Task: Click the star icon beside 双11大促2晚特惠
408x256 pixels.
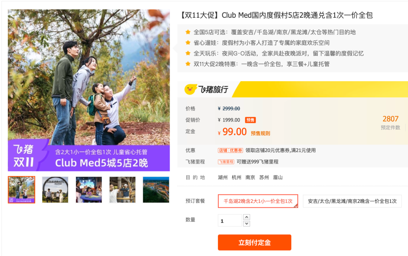Action: tap(188, 64)
